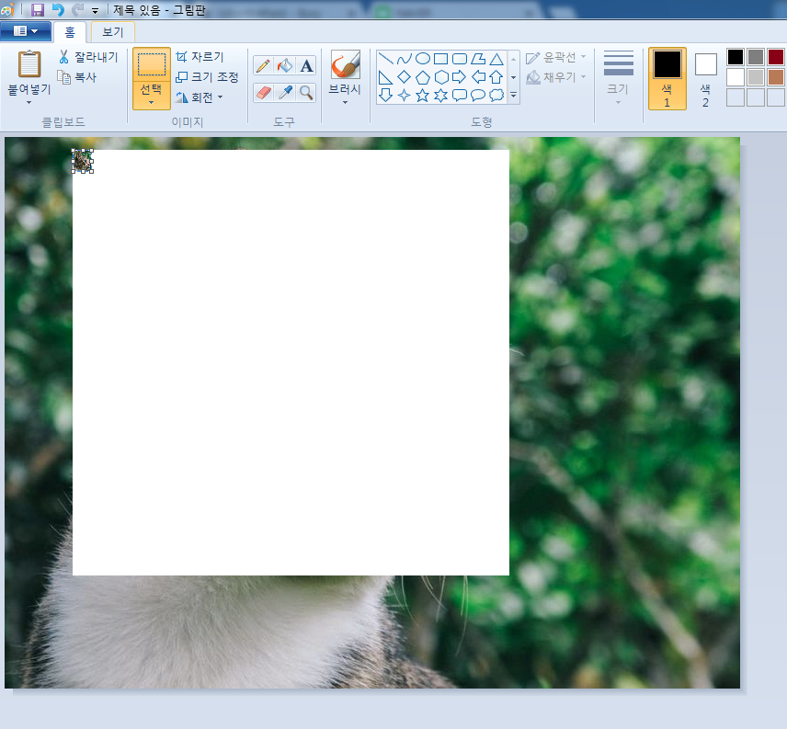Choose the gray palette swatch

click(756, 57)
